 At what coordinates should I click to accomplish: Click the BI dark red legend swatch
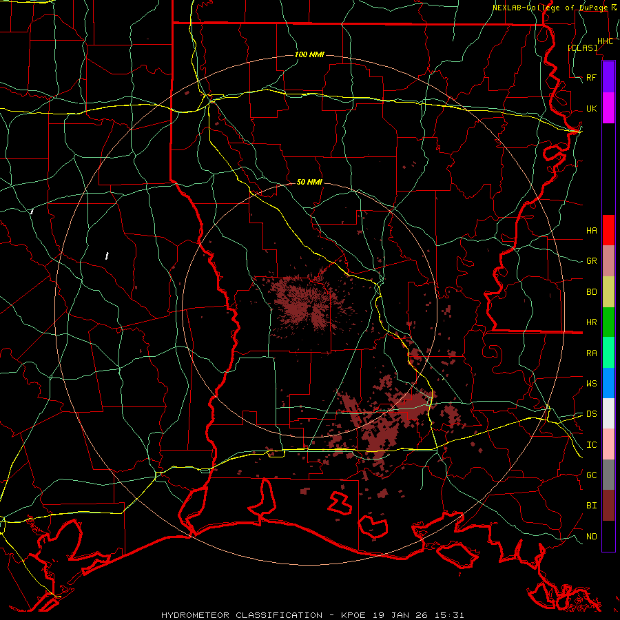(x=608, y=506)
